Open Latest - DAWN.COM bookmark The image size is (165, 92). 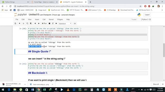[x=26, y=10]
